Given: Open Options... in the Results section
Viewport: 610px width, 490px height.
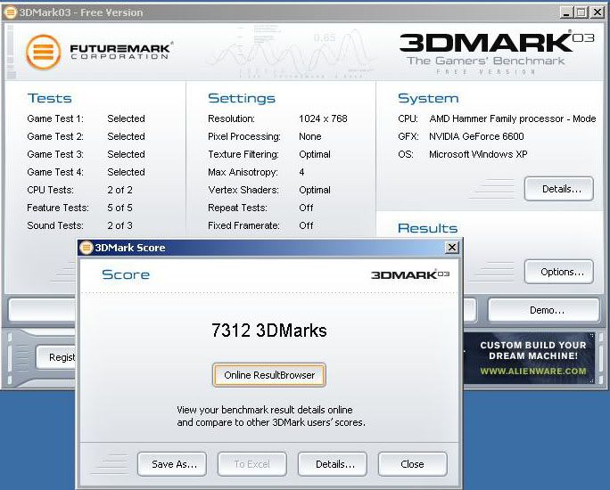Looking at the screenshot, I should (559, 272).
